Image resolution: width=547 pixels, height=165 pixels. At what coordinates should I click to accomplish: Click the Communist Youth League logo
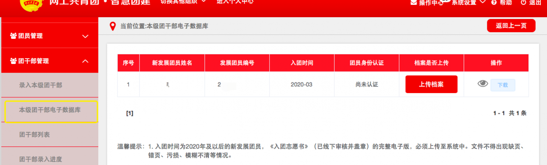click(x=32, y=4)
